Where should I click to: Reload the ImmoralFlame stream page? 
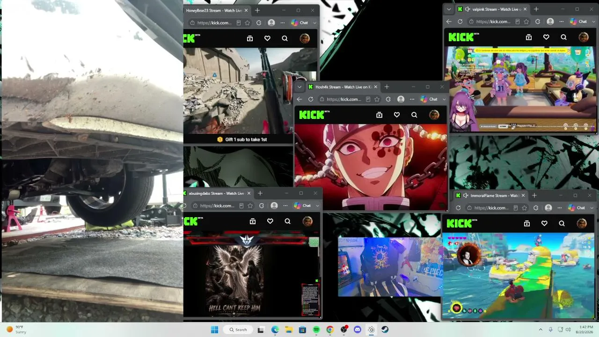458,208
